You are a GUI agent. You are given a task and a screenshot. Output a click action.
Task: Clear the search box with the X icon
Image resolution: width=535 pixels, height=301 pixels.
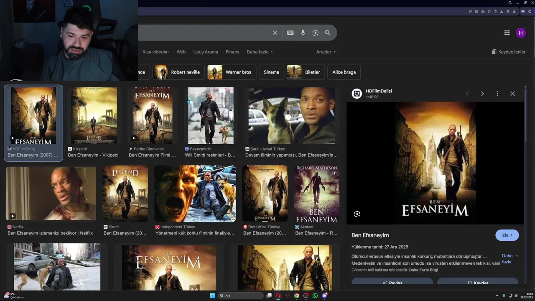click(x=275, y=33)
